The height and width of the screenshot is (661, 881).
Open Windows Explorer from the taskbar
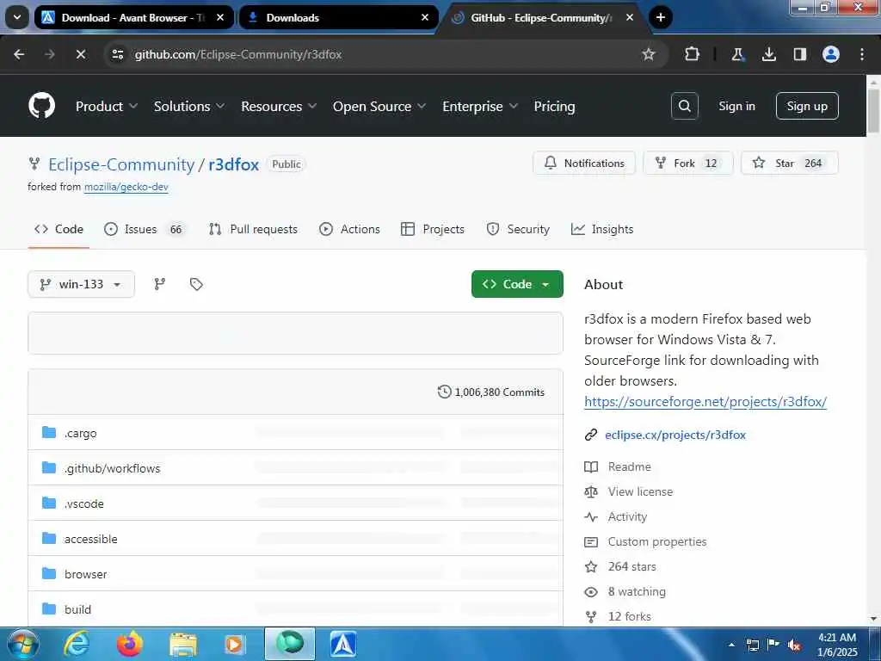tap(183, 644)
